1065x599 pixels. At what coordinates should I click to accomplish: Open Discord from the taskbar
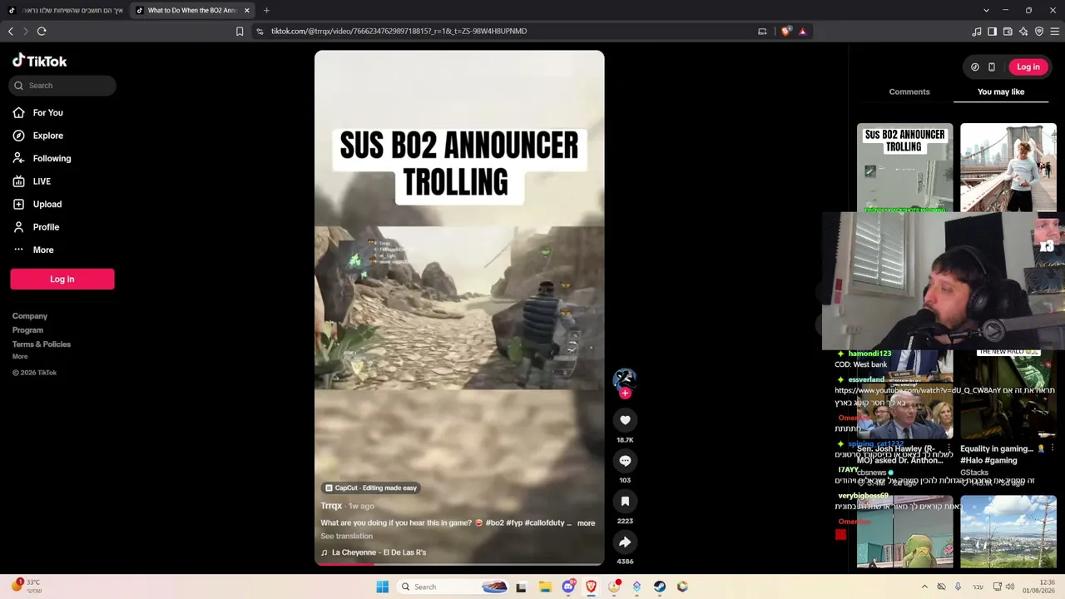[x=568, y=587]
